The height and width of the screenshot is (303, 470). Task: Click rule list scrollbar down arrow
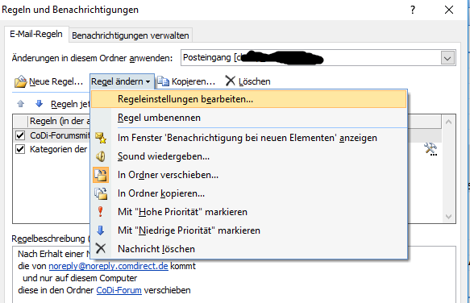pos(449,217)
